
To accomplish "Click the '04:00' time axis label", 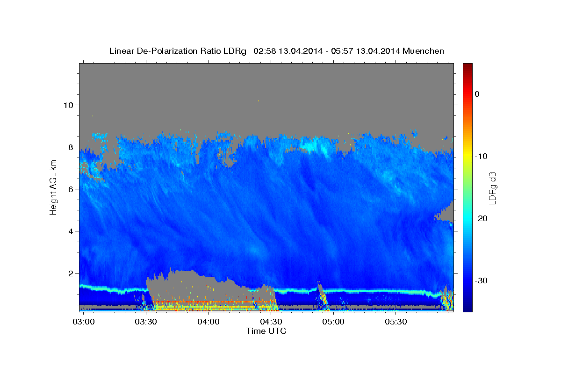I will pos(209,322).
